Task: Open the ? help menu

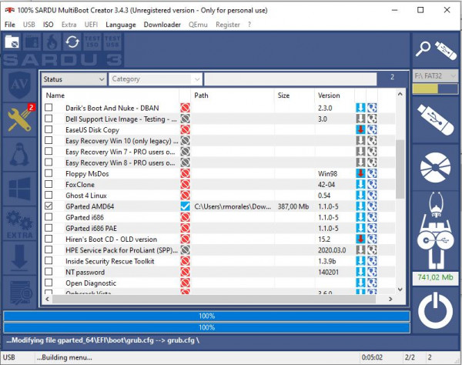Action: pyautogui.click(x=249, y=25)
